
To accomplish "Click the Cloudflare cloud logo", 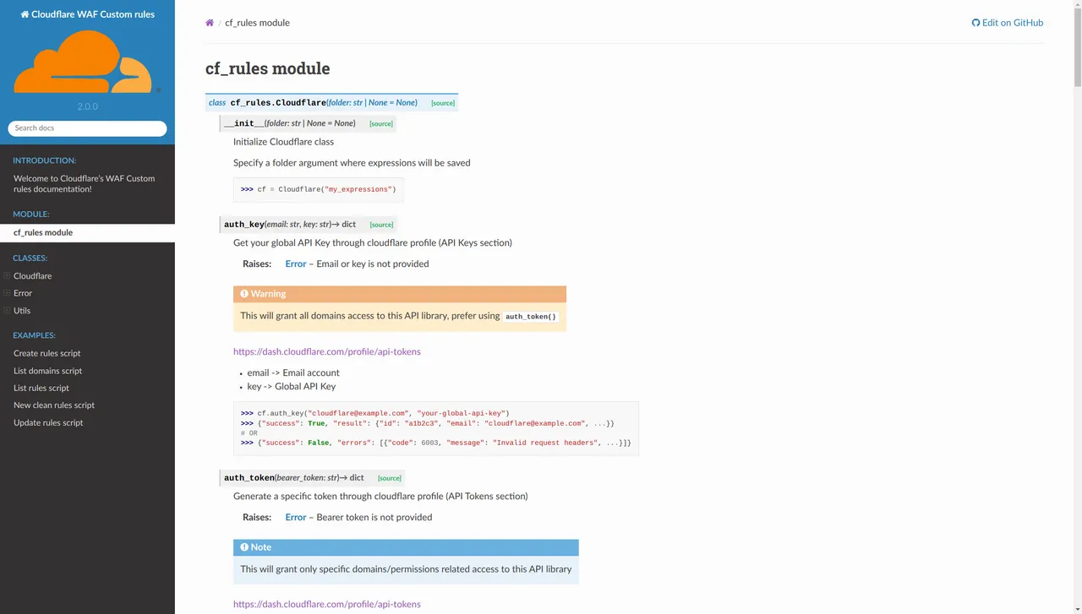I will pyautogui.click(x=87, y=62).
